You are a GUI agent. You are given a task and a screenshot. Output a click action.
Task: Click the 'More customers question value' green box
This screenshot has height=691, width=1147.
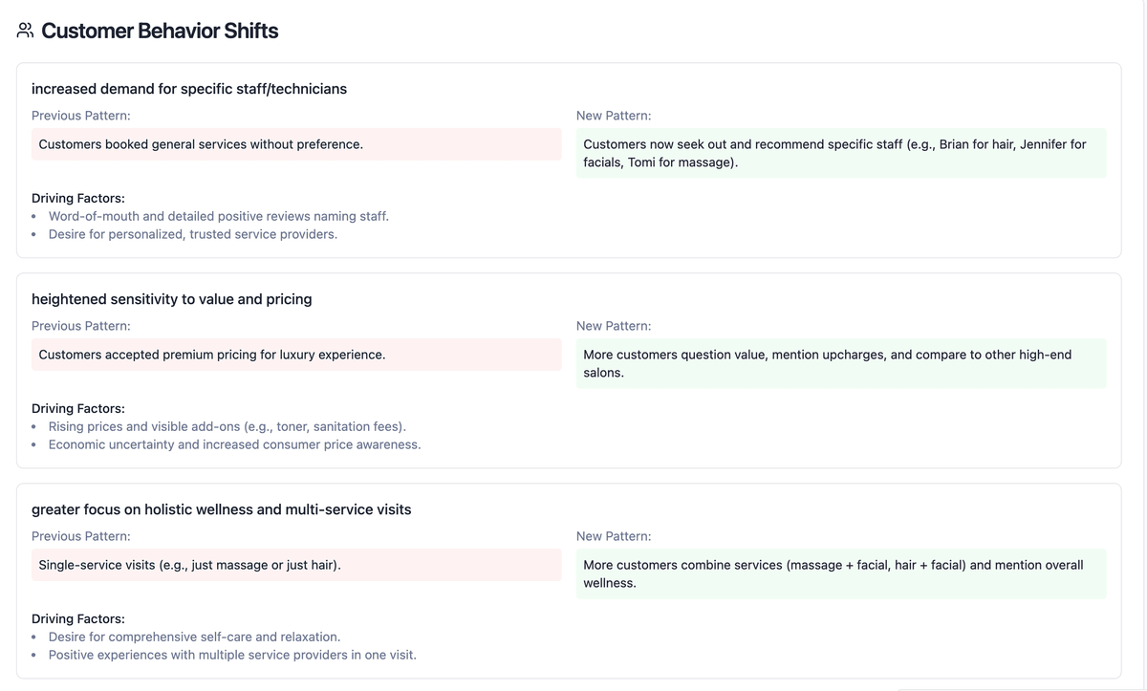(840, 363)
